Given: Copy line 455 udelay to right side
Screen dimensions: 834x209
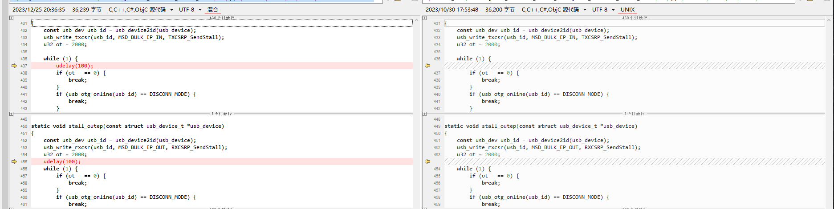Looking at the screenshot, I should [x=14, y=162].
